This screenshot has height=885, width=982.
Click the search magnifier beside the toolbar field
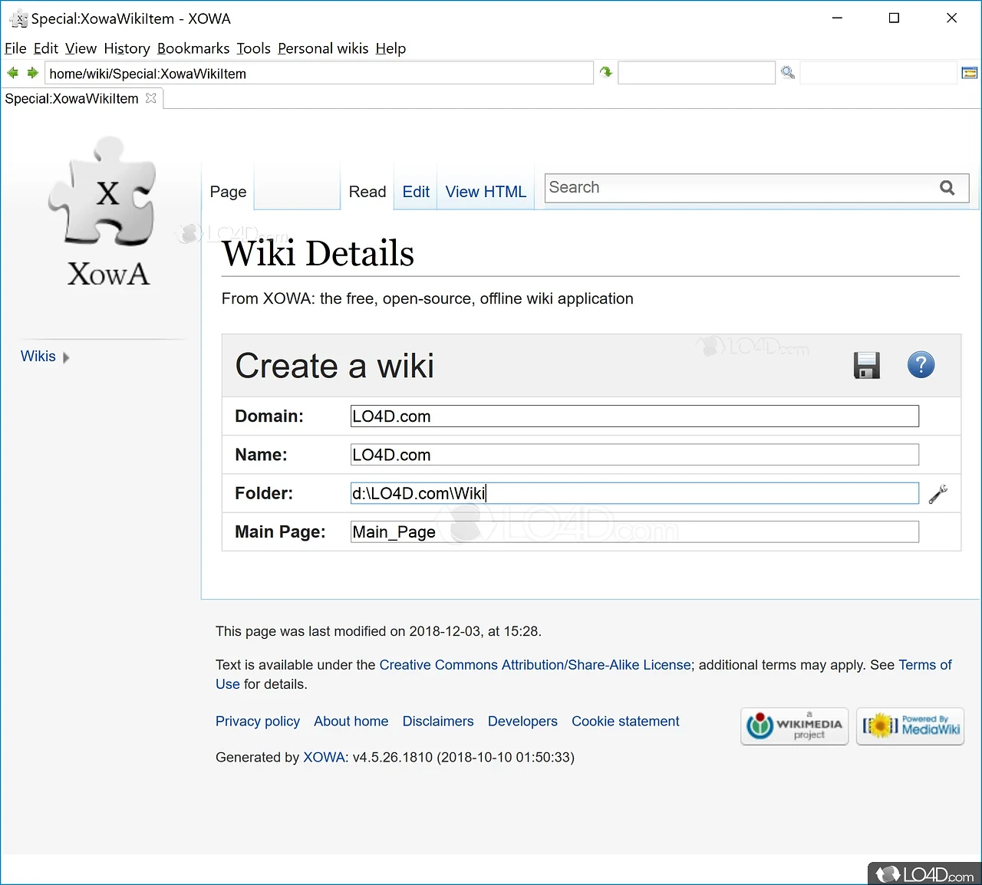787,72
